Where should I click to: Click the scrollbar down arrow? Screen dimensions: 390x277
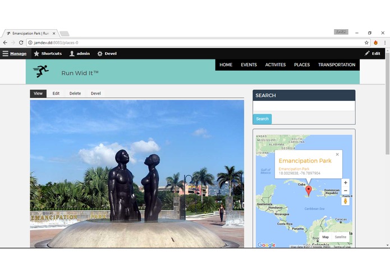point(388,245)
